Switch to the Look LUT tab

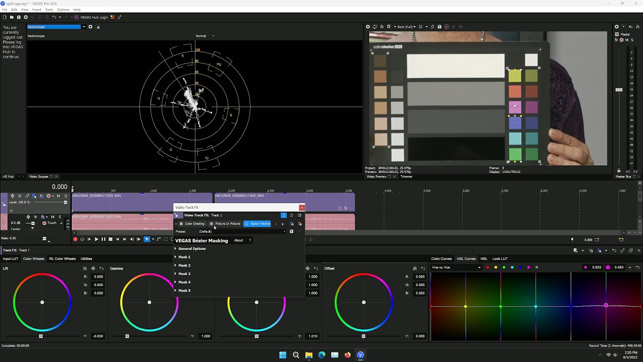tap(500, 258)
